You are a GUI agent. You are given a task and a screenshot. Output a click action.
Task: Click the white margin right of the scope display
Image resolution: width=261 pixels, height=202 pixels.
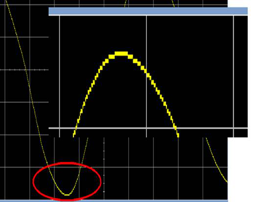[244, 170]
